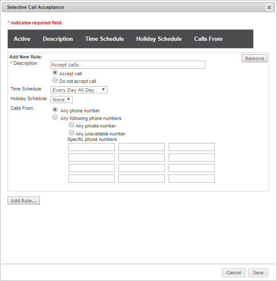Viewport: 277px width, 281px height.
Task: Check the Any unavailable number box
Action: coord(71,133)
